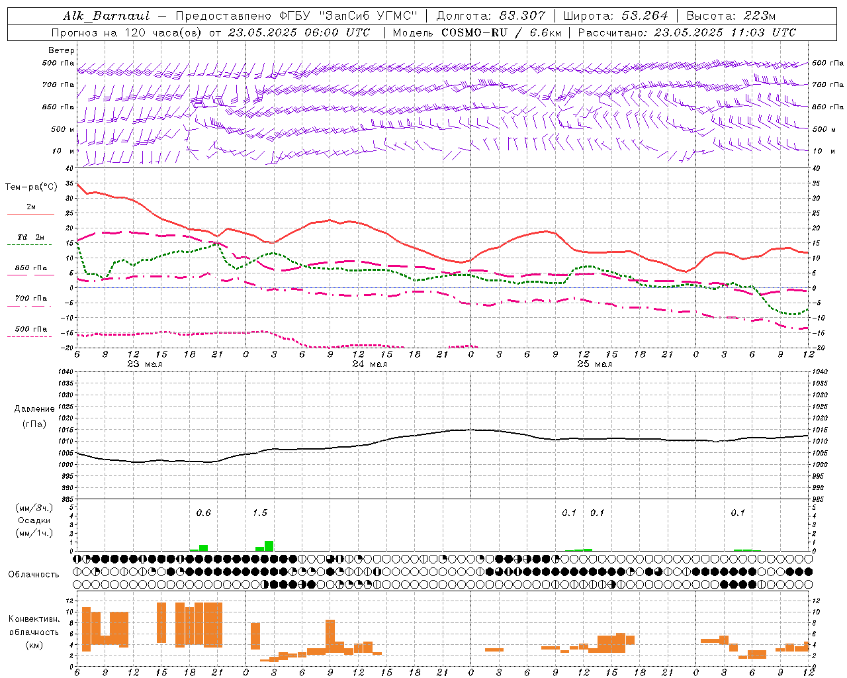Viewport: 847px width, 678px height.
Task: Click the '2м' temperature legend entry
Action: pyautogui.click(x=31, y=207)
